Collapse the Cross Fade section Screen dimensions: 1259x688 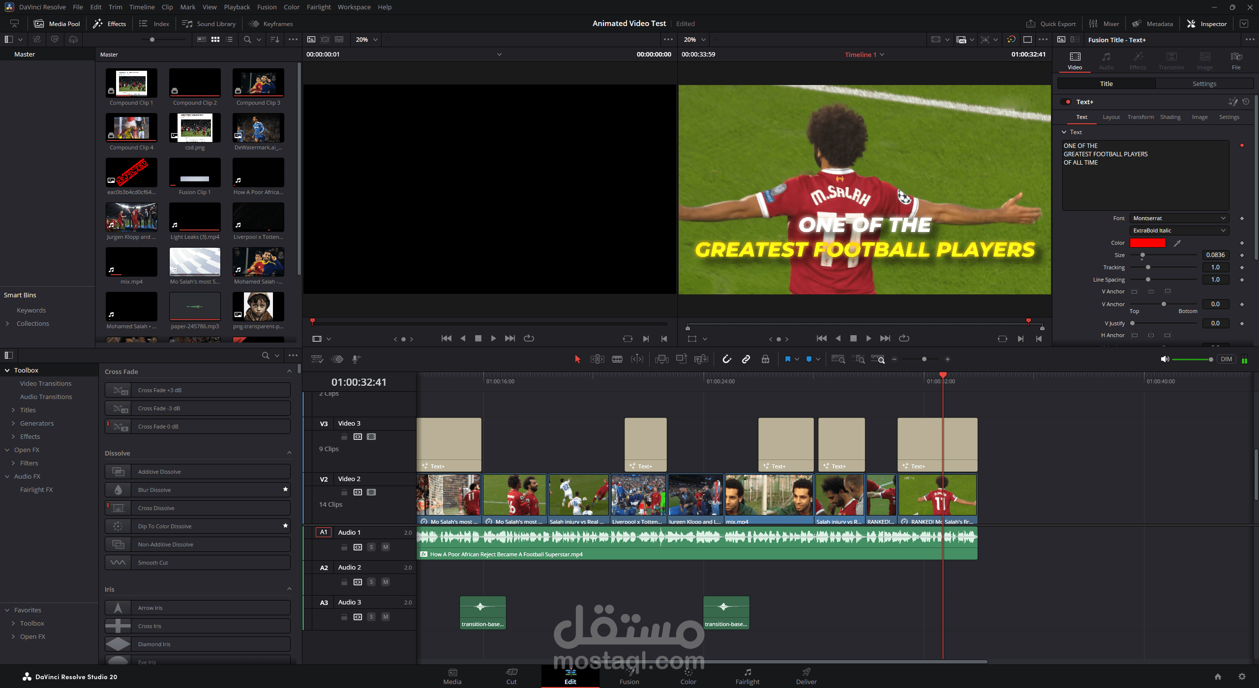[289, 371]
